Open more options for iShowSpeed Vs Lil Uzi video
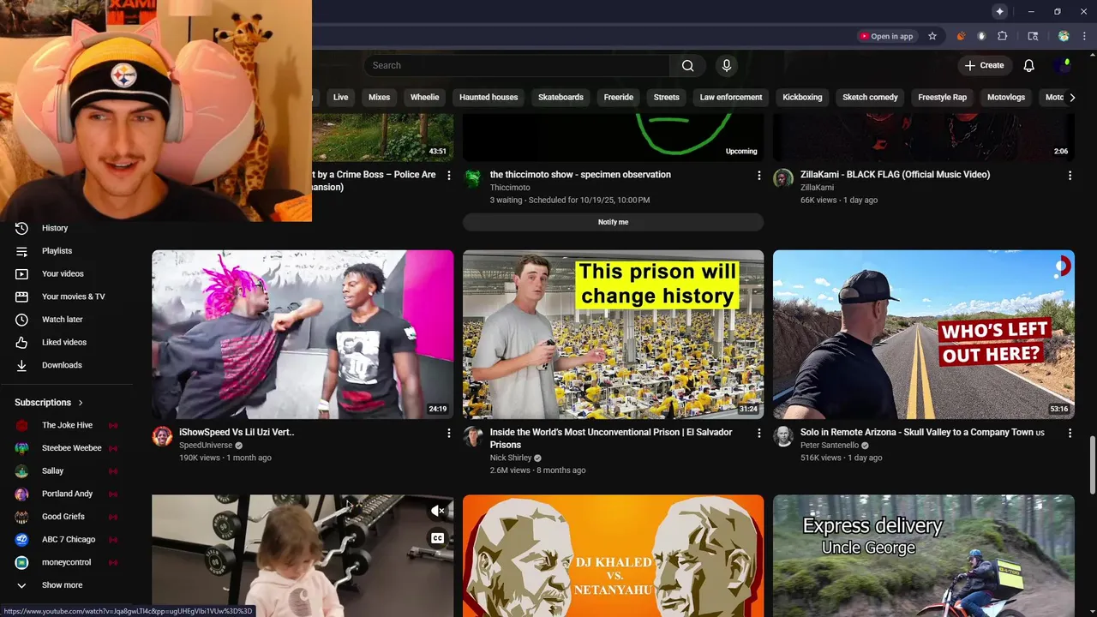Viewport: 1097px width, 617px height. (x=448, y=434)
